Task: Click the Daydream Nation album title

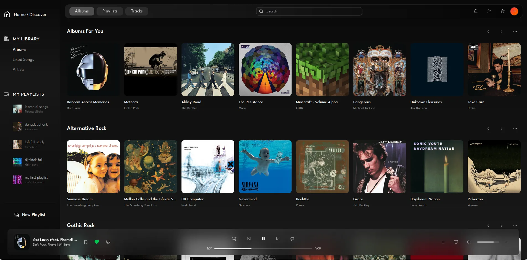Action: (x=425, y=199)
